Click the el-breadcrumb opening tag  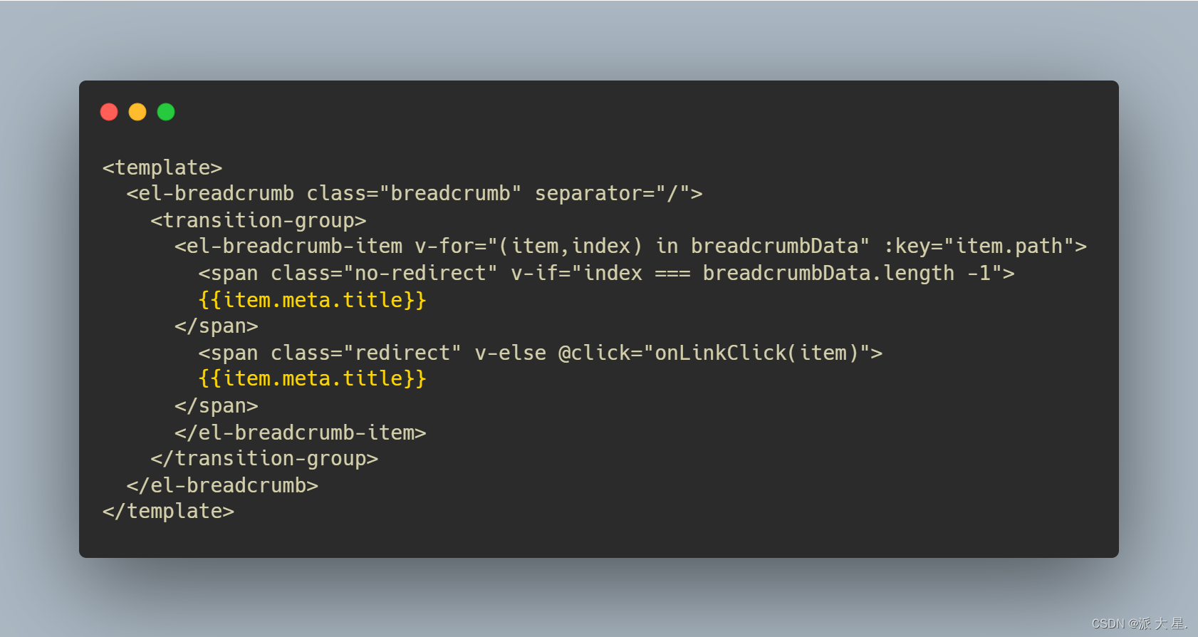(x=415, y=193)
